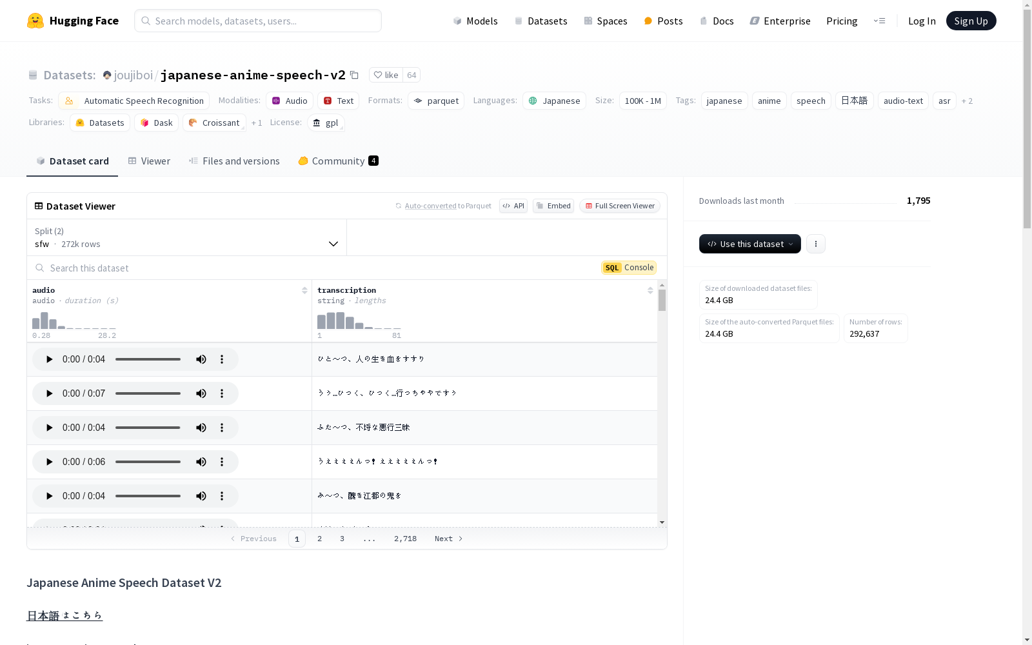Open more options on fifth audio player

tap(222, 496)
